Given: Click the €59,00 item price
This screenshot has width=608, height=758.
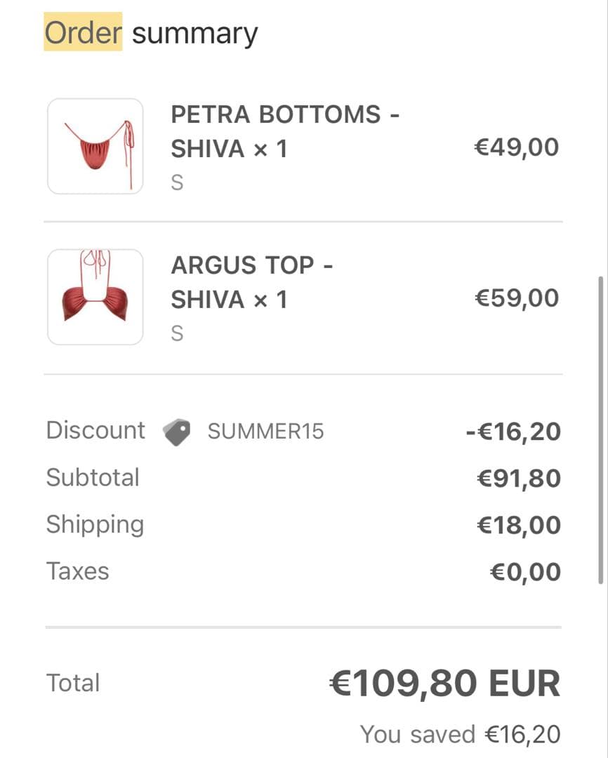Looking at the screenshot, I should 517,298.
